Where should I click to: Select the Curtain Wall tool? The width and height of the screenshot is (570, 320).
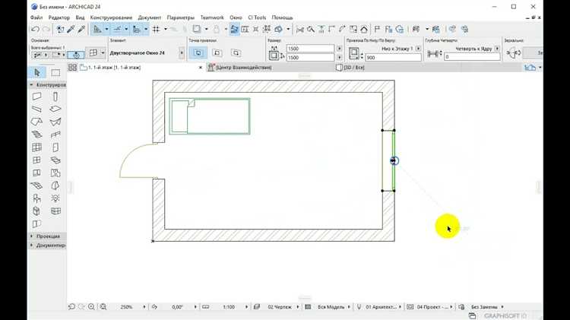click(x=36, y=147)
